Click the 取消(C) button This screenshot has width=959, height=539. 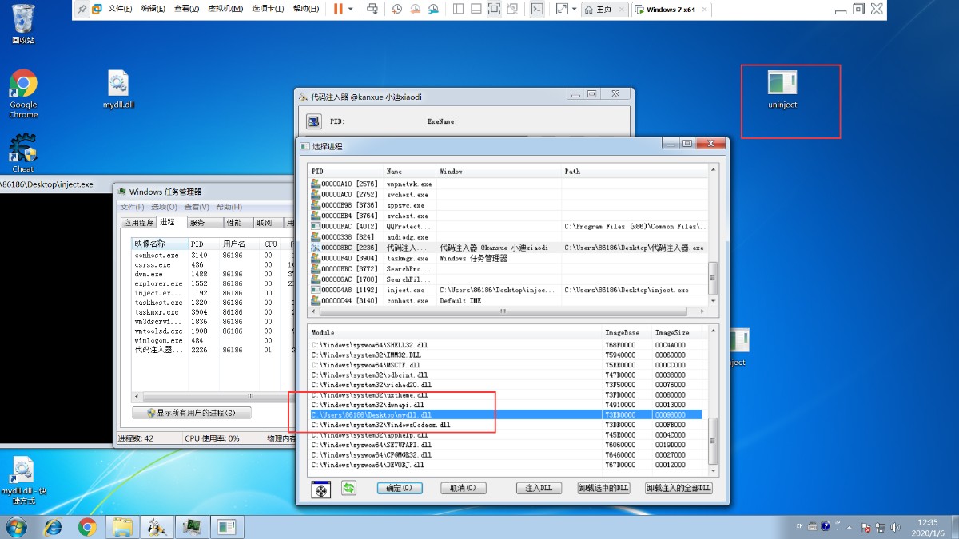click(463, 488)
